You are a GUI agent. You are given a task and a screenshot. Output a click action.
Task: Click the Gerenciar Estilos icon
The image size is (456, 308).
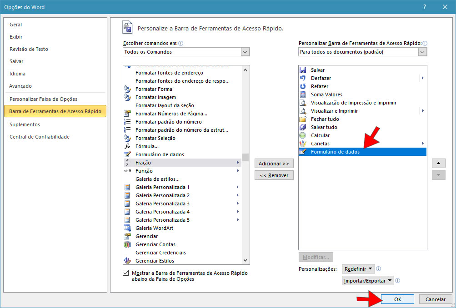click(x=127, y=261)
